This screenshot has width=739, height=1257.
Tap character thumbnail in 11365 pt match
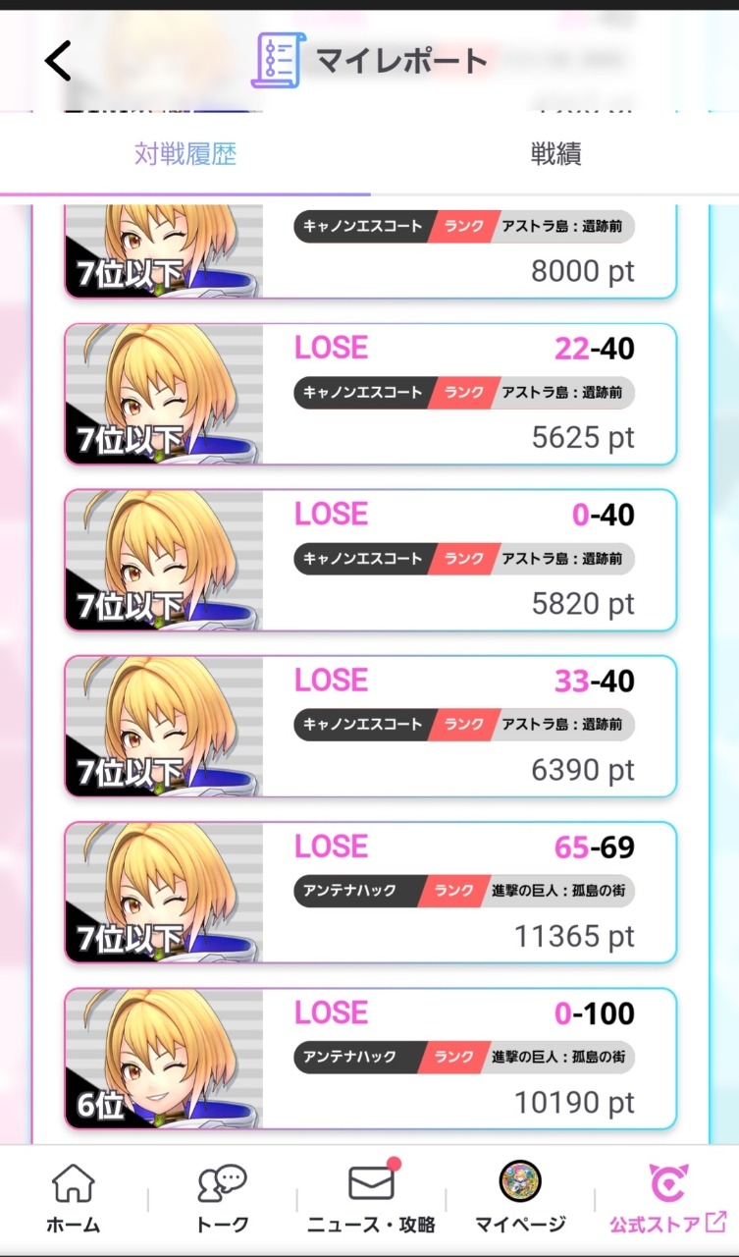click(164, 892)
